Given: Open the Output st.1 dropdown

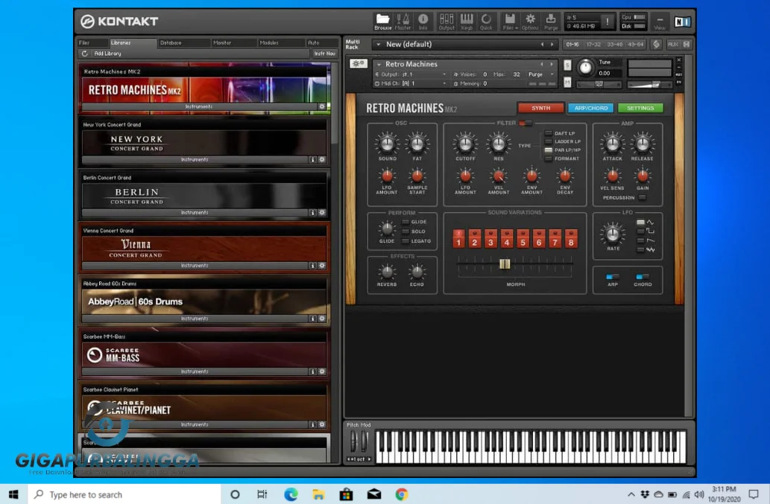Looking at the screenshot, I should pos(410,74).
